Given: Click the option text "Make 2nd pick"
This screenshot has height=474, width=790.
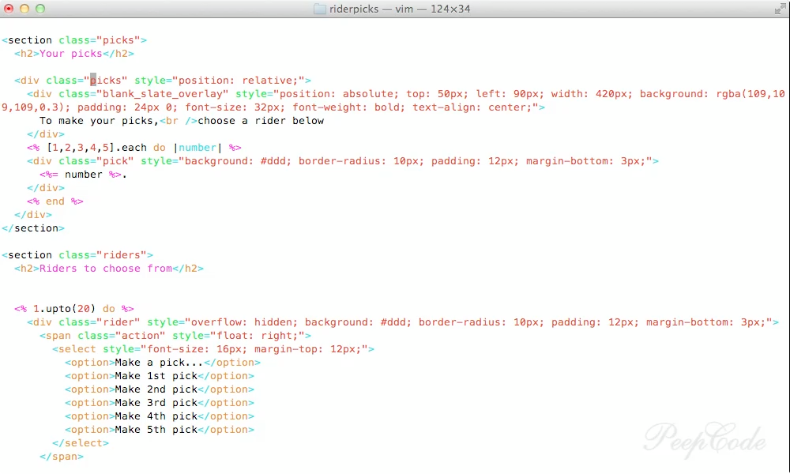Looking at the screenshot, I should pos(156,389).
